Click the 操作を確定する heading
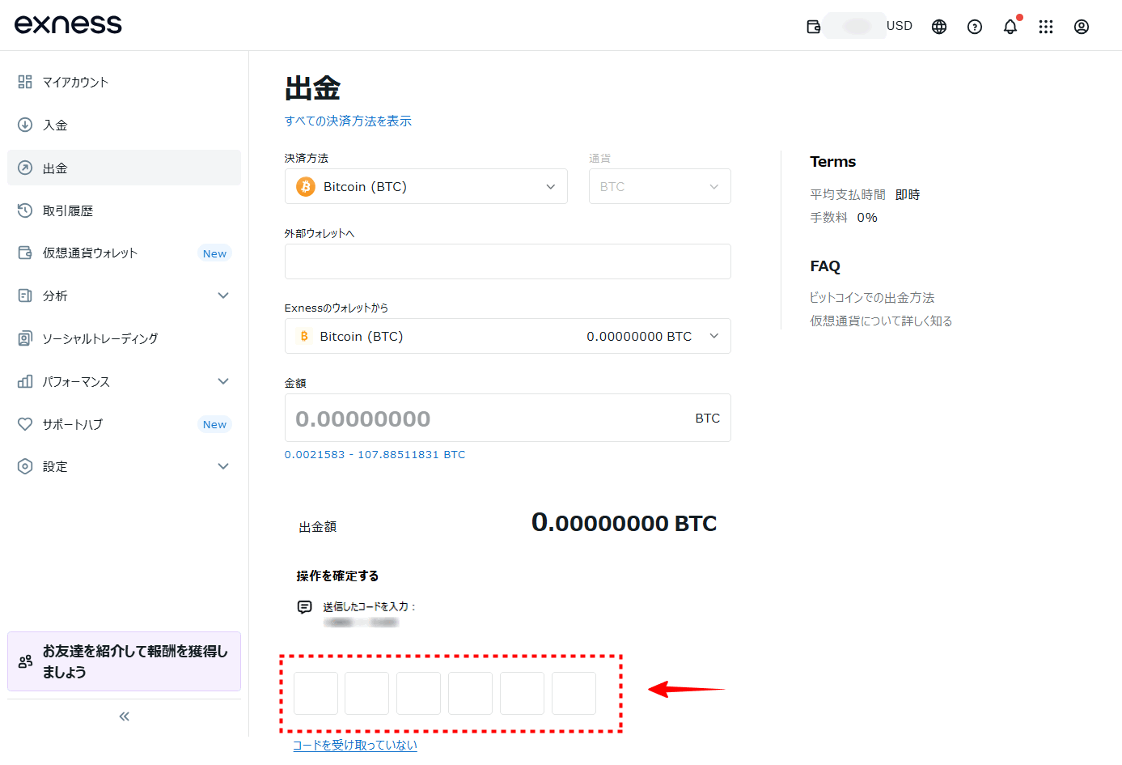 (337, 576)
